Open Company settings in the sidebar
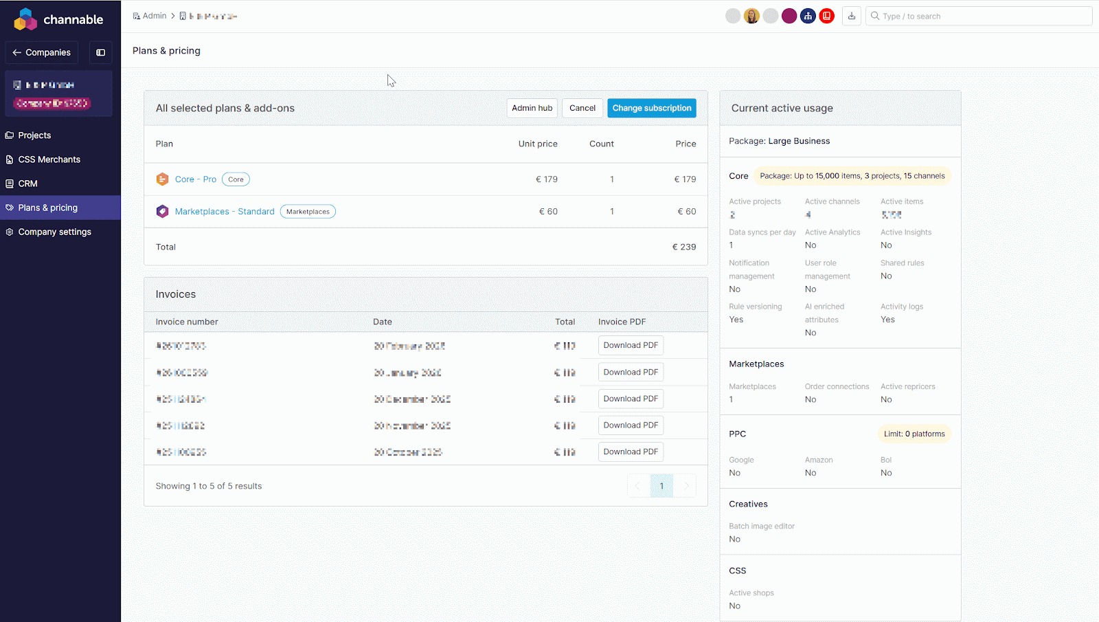This screenshot has height=622, width=1099. coord(54,232)
